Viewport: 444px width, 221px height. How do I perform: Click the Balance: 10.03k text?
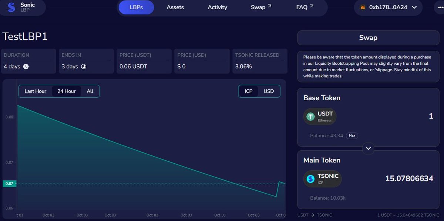coord(328,198)
